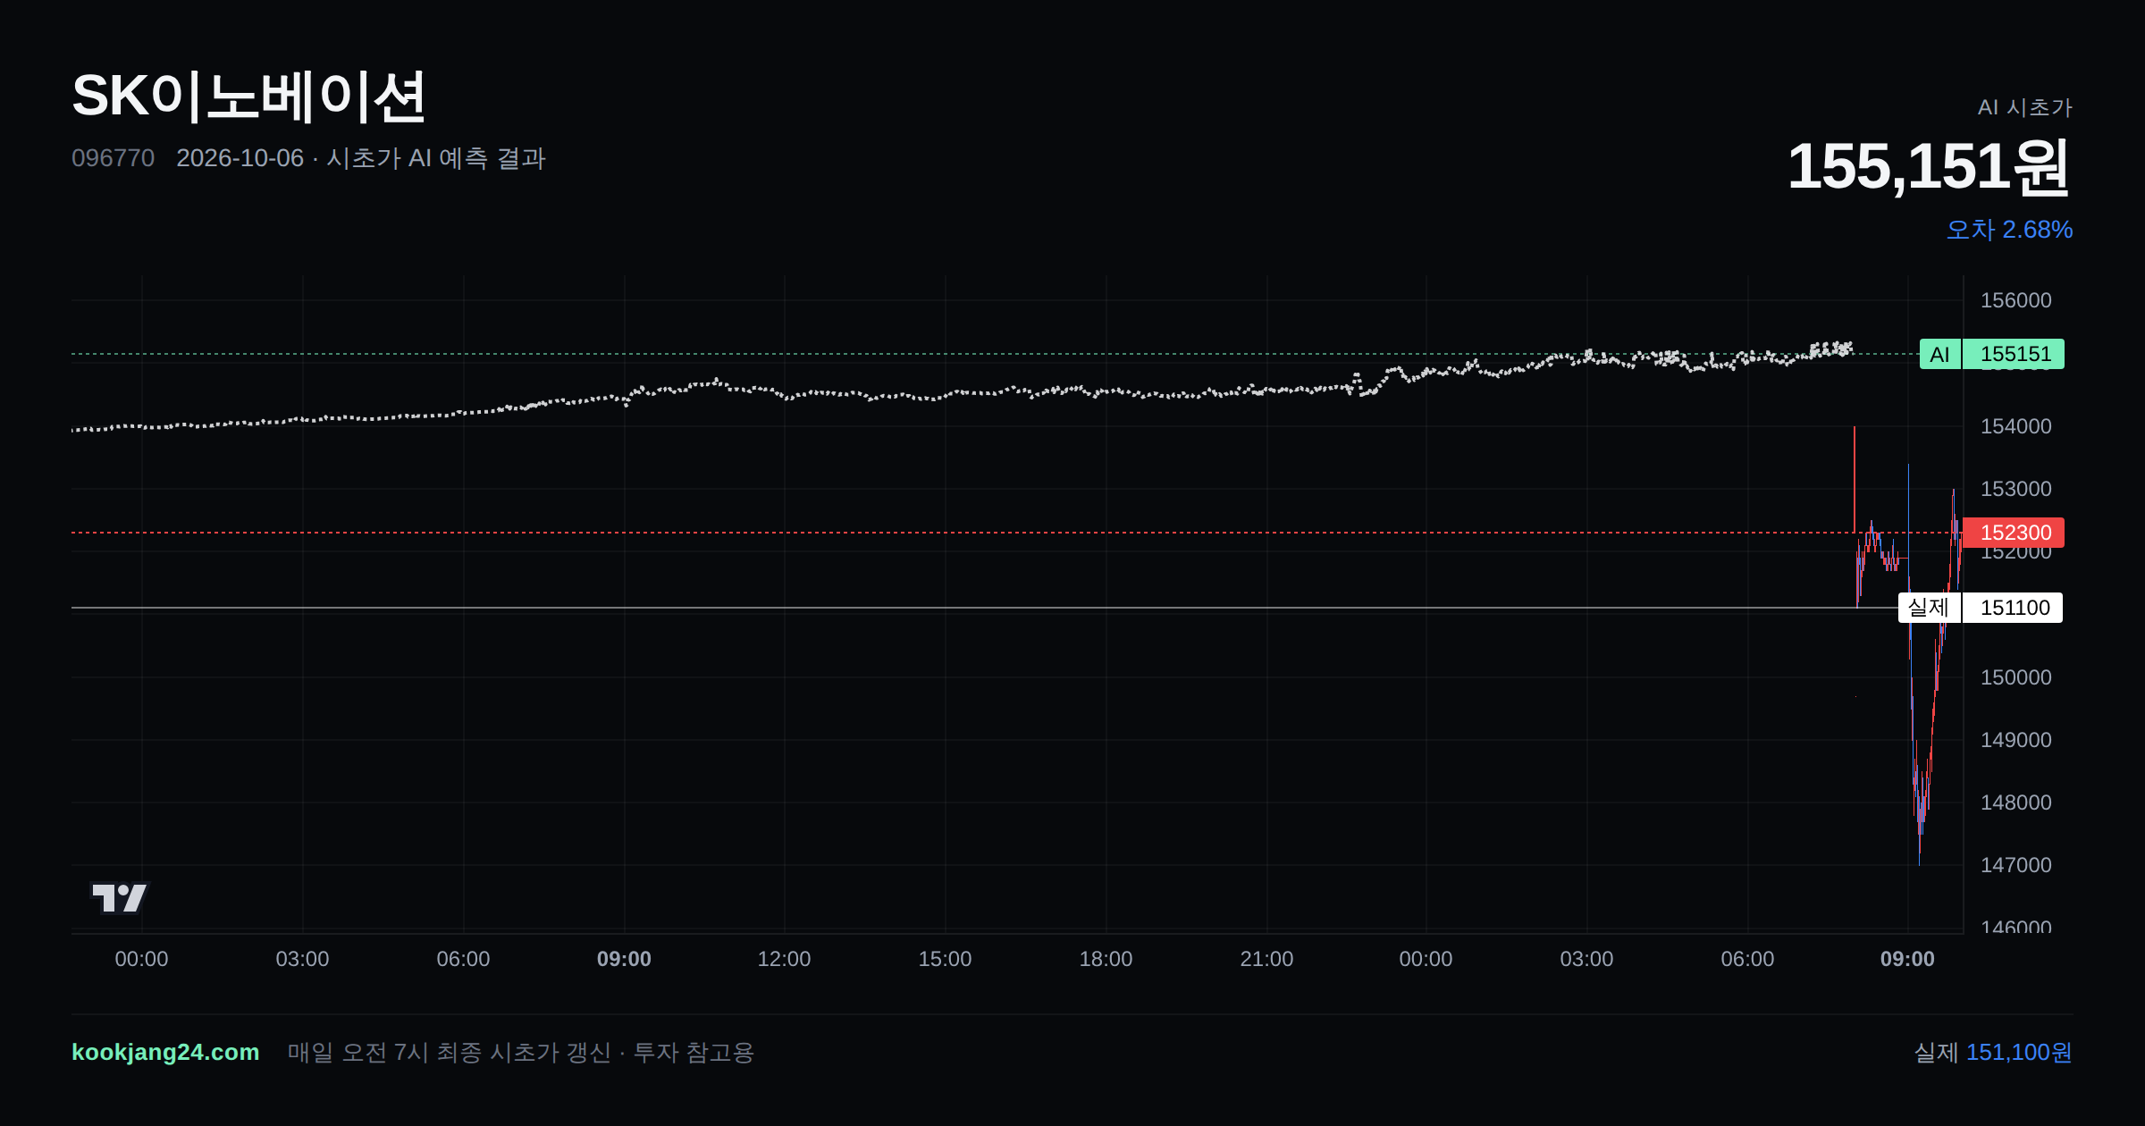Click the TradingView logo icon
Image resolution: width=2145 pixels, height=1126 pixels.
[119, 897]
